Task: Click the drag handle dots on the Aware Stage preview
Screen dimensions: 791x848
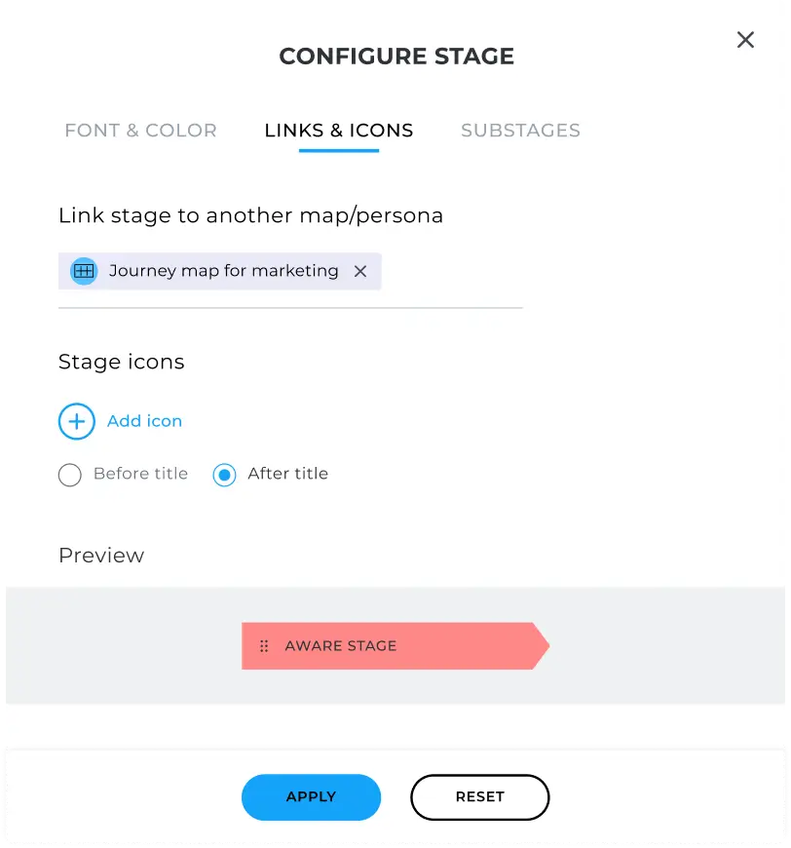Action: click(x=264, y=645)
